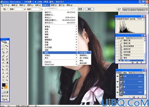Viewport: 149px width, 107px height.
Task: Switch to Standard editing mode
Action: point(3,92)
